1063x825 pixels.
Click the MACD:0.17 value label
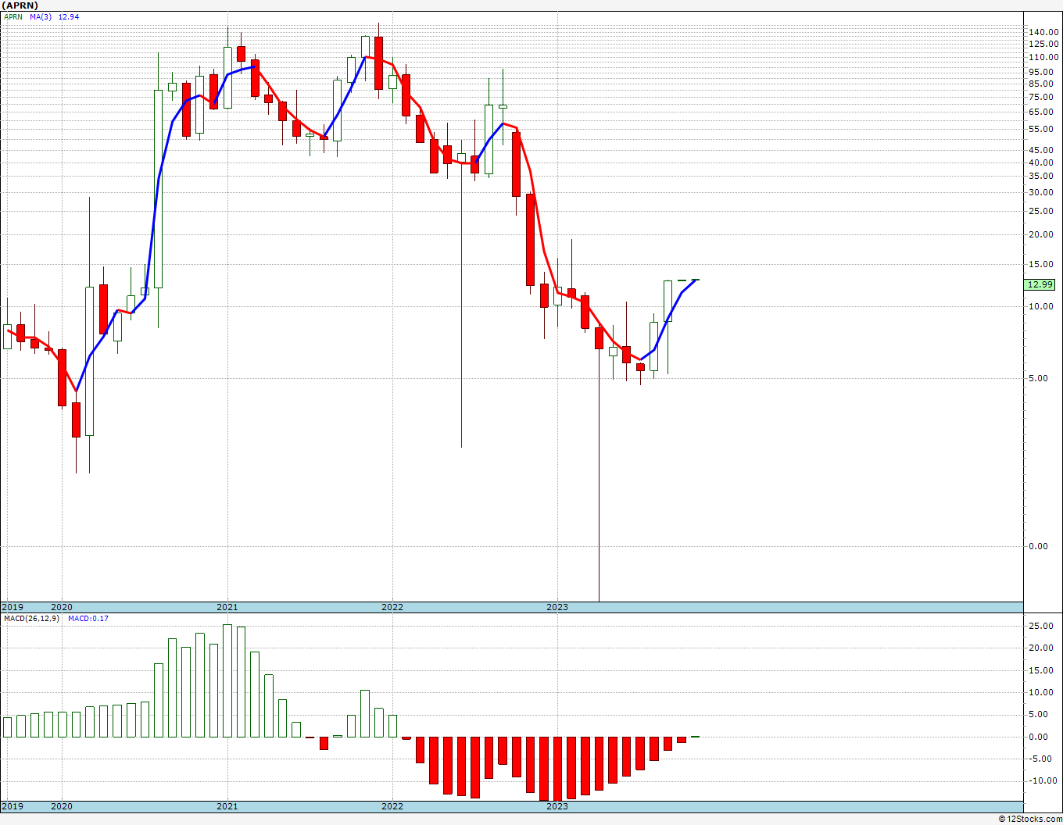click(88, 618)
